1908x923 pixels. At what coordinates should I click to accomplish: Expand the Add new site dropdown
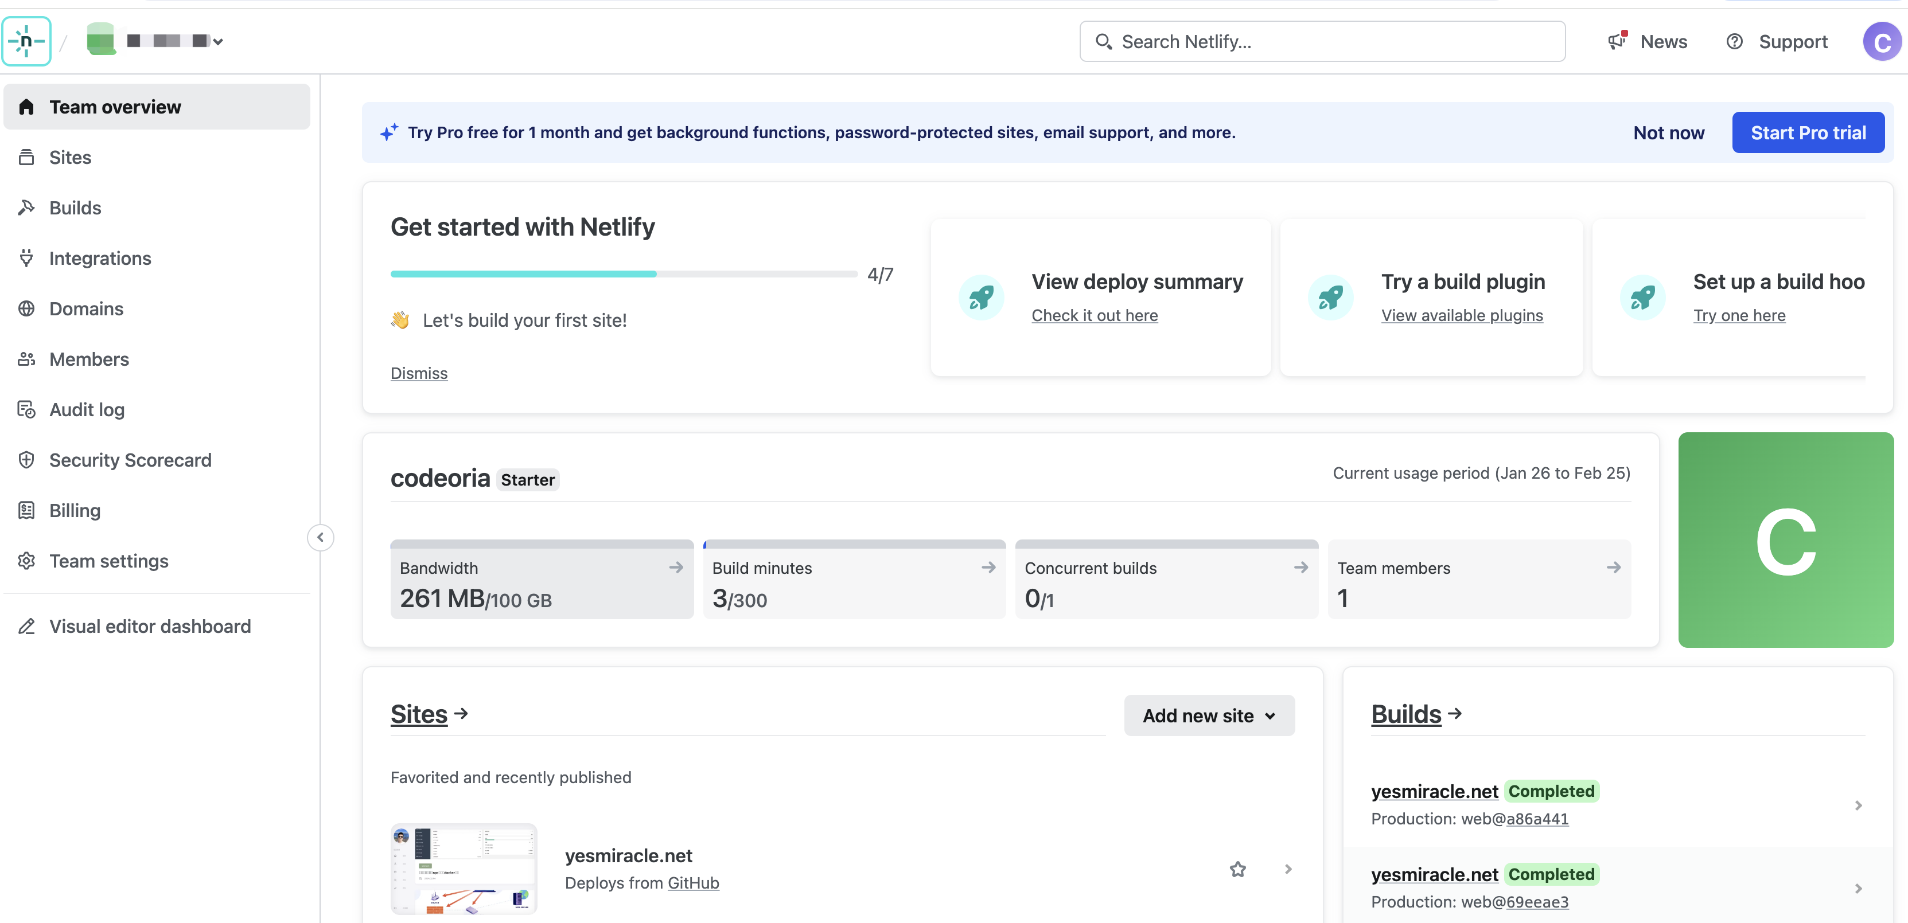(x=1208, y=715)
